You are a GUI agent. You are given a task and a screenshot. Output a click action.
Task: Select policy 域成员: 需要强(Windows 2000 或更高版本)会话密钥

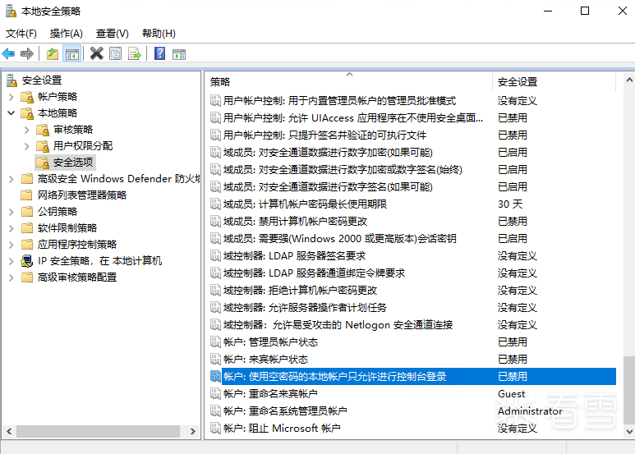click(x=340, y=239)
